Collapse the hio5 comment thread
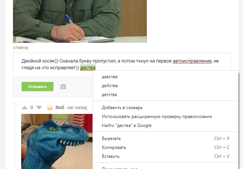 tap(15, 103)
